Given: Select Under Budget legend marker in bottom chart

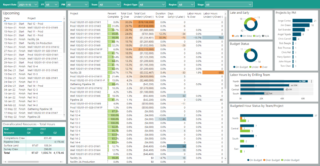Looking at the screenshot, I should 281,160.
